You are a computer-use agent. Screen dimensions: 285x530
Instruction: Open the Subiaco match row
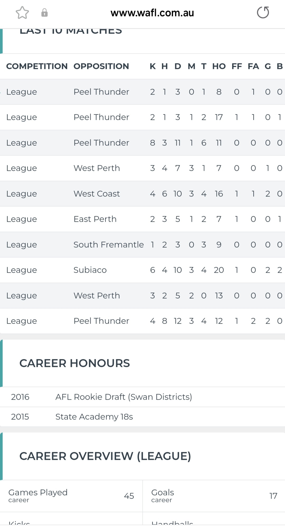pos(142,270)
